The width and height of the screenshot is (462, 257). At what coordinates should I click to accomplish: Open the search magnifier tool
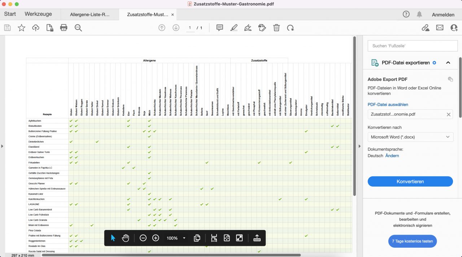coord(78,28)
